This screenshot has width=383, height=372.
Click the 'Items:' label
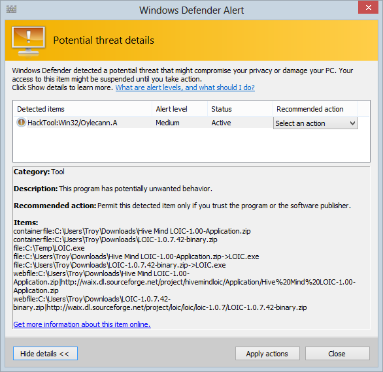[x=26, y=223]
